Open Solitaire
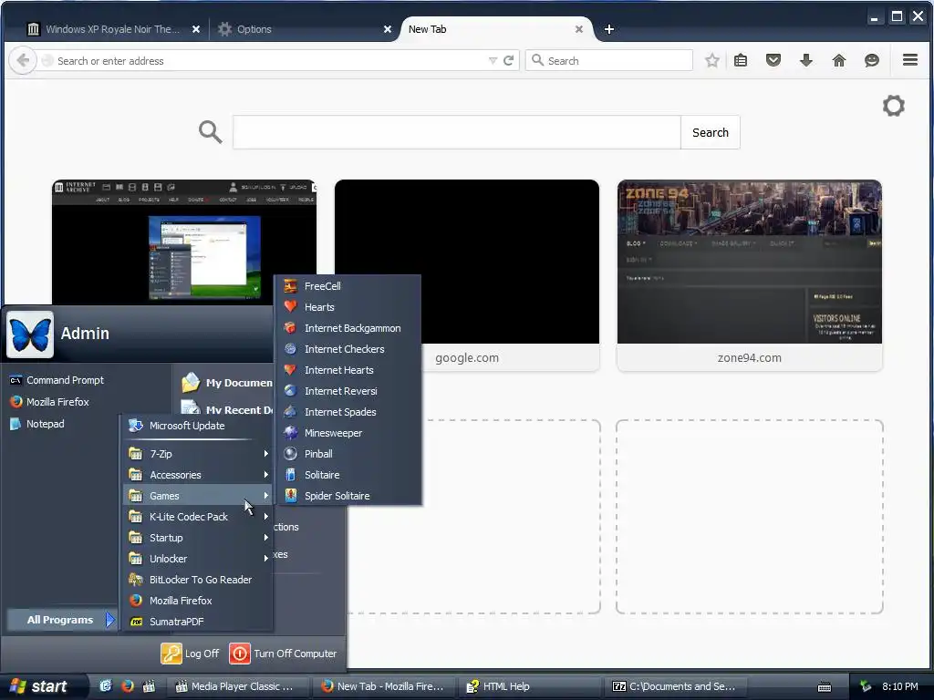This screenshot has width=934, height=700. pyautogui.click(x=348, y=475)
